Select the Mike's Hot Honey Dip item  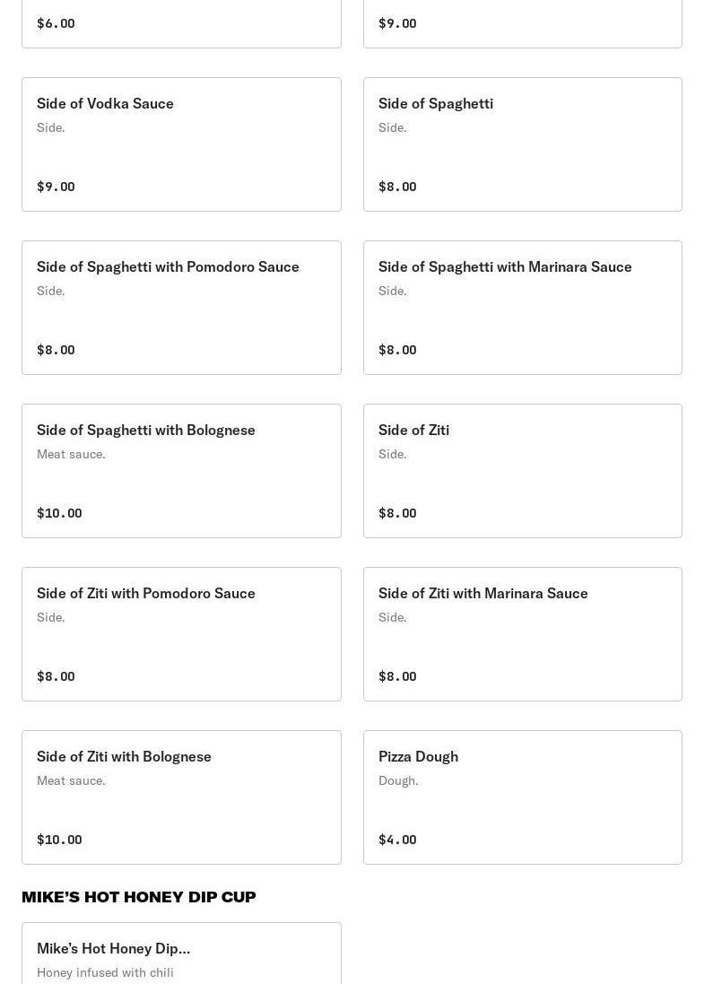pyautogui.click(x=181, y=953)
